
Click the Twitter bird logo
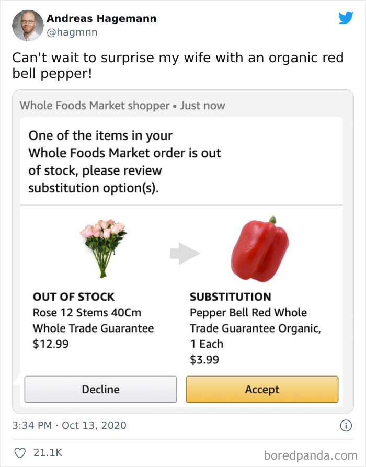coord(346,18)
